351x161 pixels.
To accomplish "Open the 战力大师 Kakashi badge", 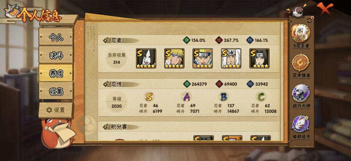I will pos(301,93).
